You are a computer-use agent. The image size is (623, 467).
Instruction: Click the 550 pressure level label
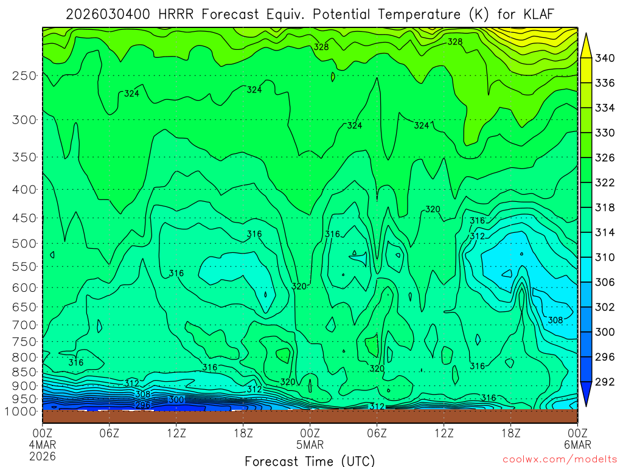pos(24,266)
